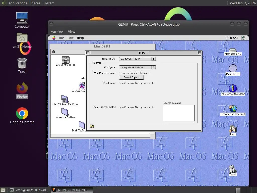Click the Select Zone button
The width and height of the screenshot is (257, 193).
point(132,77)
